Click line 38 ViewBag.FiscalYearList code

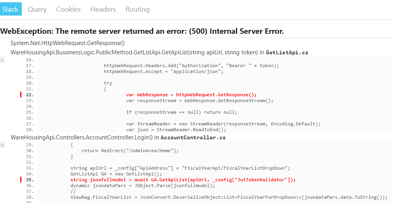[x=229, y=197]
